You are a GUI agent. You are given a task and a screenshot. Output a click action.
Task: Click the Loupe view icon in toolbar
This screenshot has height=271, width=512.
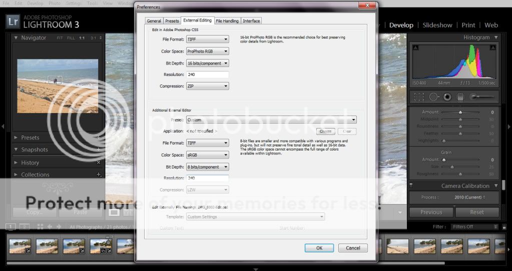point(114,212)
